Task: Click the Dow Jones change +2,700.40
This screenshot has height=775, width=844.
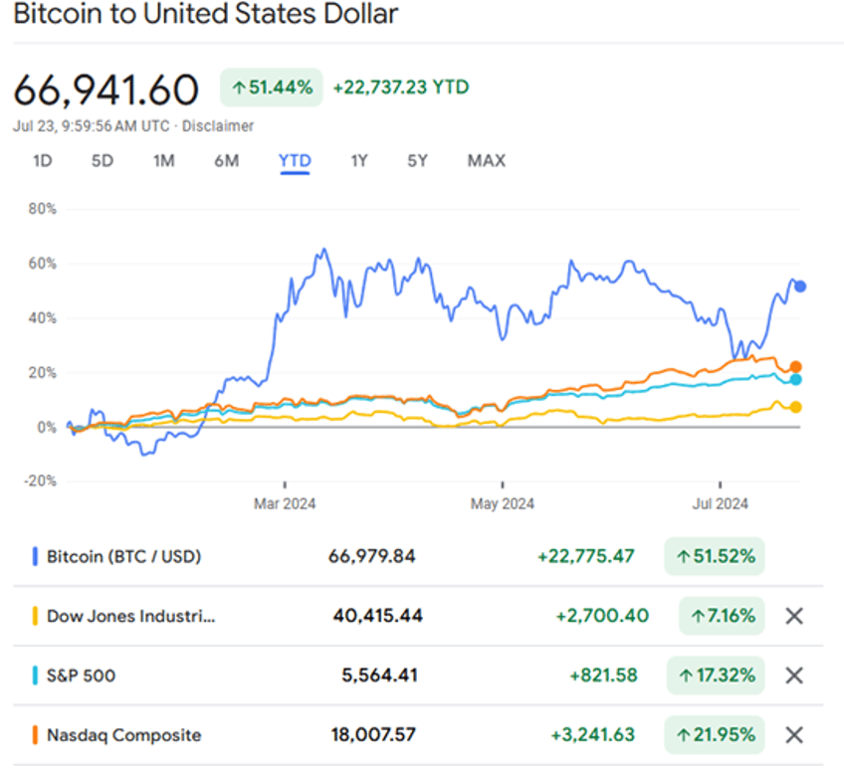Action: point(602,616)
